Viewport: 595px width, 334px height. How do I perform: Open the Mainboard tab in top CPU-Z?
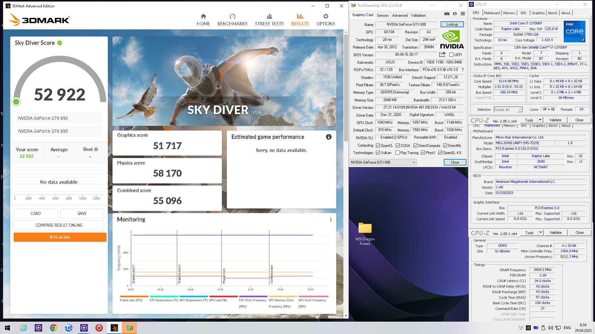(492, 13)
